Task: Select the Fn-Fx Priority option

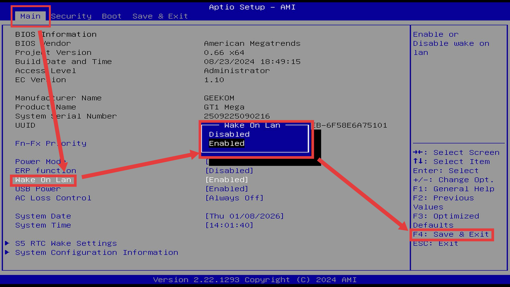Action: pyautogui.click(x=50, y=143)
